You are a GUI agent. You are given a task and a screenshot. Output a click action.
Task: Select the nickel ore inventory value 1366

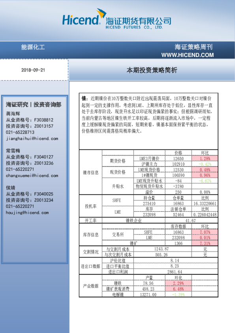[x=179, y=243]
